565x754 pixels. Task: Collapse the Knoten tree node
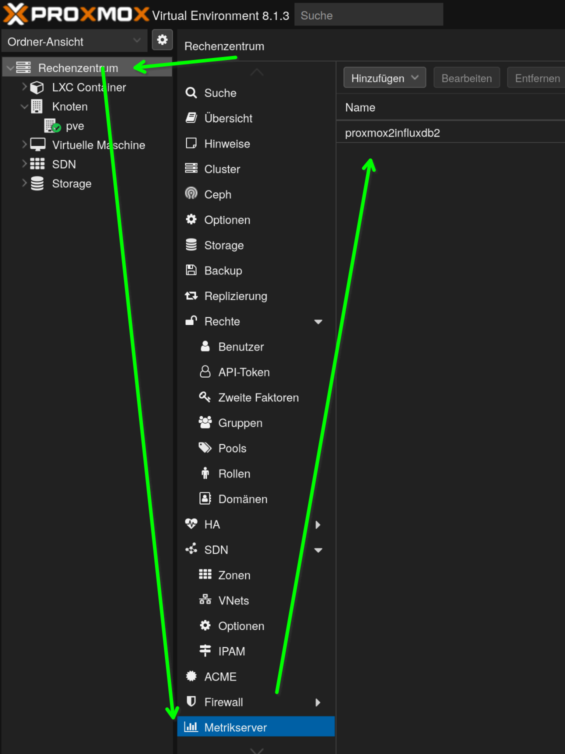24,106
